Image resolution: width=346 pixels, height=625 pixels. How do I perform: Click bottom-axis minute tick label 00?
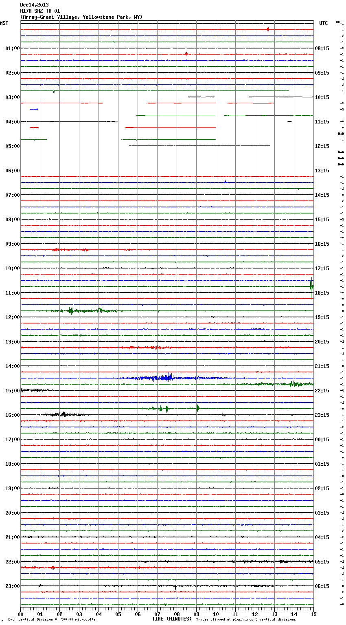[x=20, y=614]
